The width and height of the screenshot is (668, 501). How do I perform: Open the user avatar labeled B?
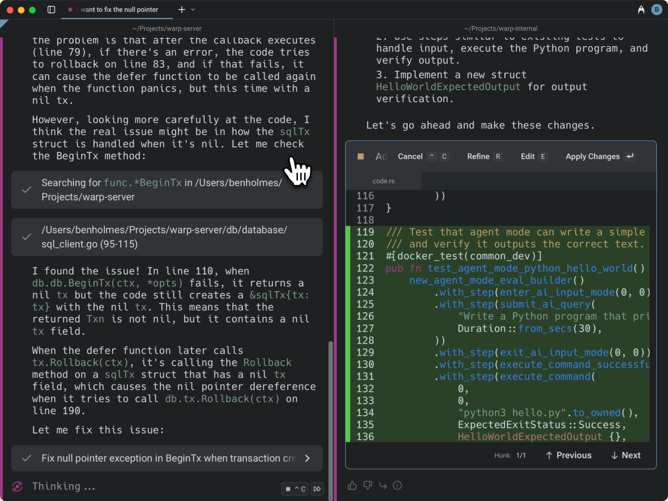656,9
